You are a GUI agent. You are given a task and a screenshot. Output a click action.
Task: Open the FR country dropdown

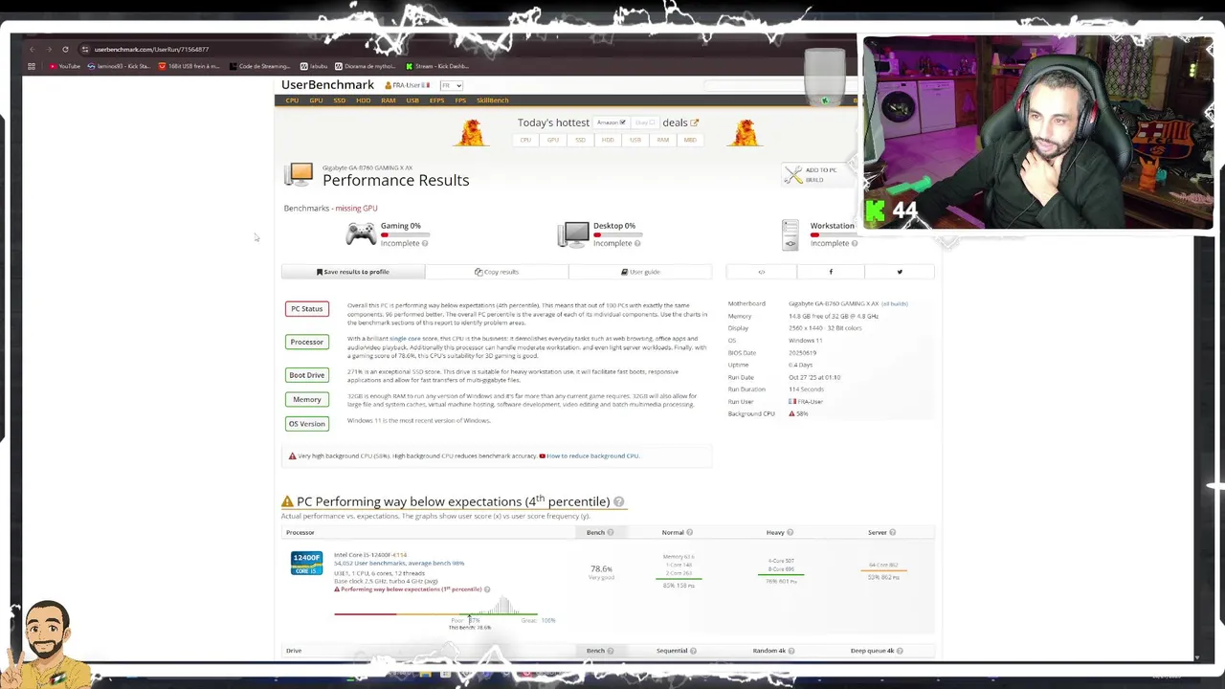click(452, 85)
